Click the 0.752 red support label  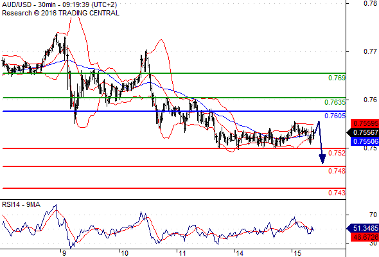(x=337, y=153)
